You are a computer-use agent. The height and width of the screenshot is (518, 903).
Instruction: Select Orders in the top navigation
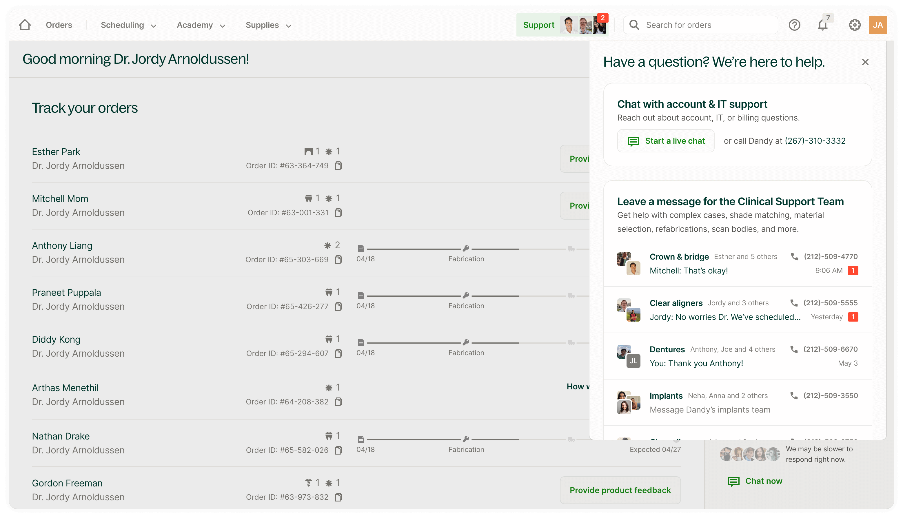tap(59, 25)
